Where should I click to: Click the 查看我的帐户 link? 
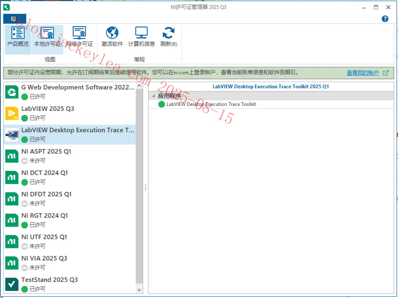(363, 73)
